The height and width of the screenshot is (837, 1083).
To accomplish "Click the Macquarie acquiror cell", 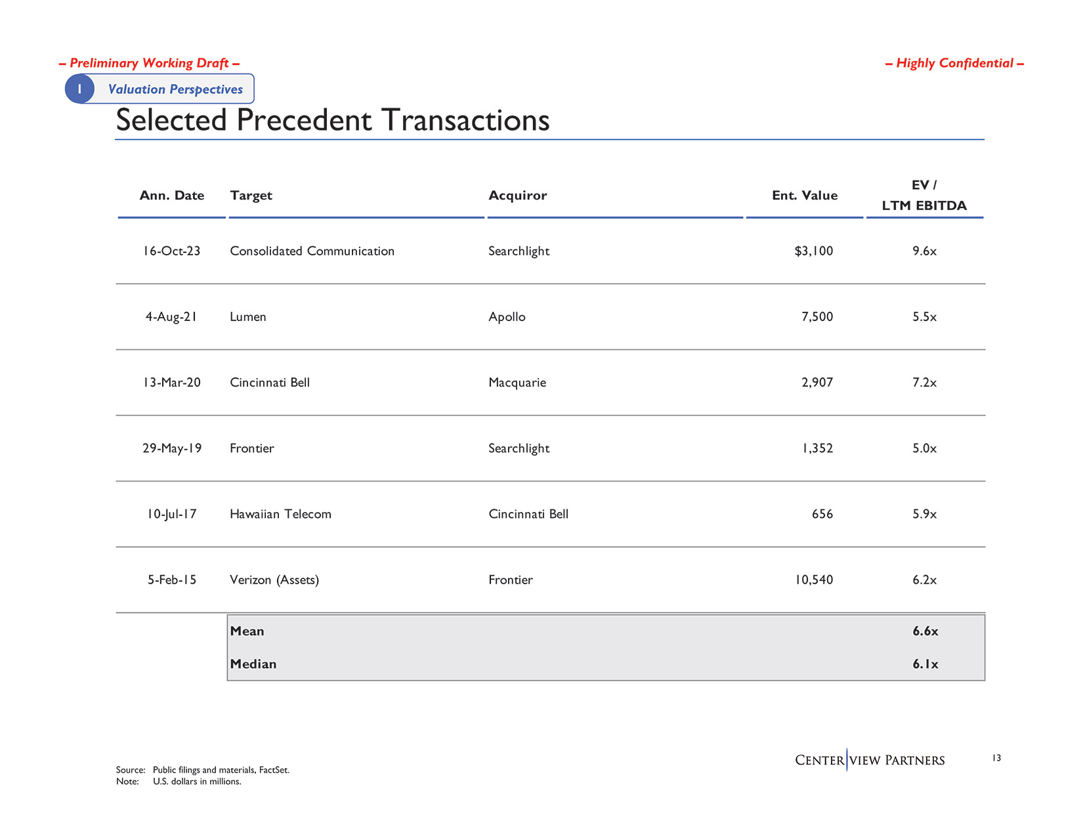I will 517,383.
